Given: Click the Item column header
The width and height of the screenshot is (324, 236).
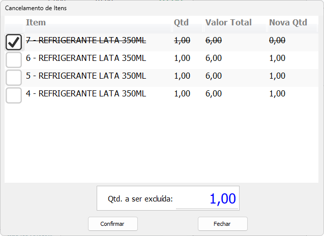Looking at the screenshot, I should point(36,22).
